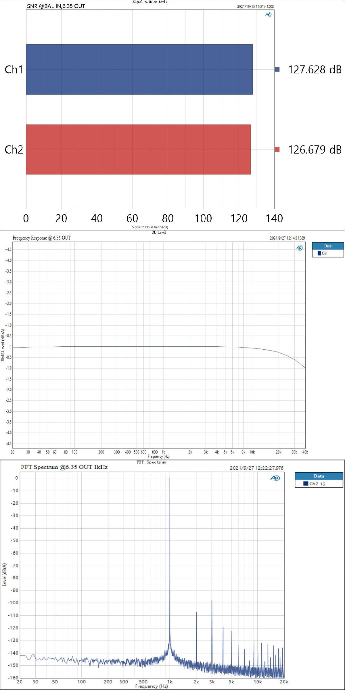
Task: Click the 126.679 dB value label
Action: 315,150
